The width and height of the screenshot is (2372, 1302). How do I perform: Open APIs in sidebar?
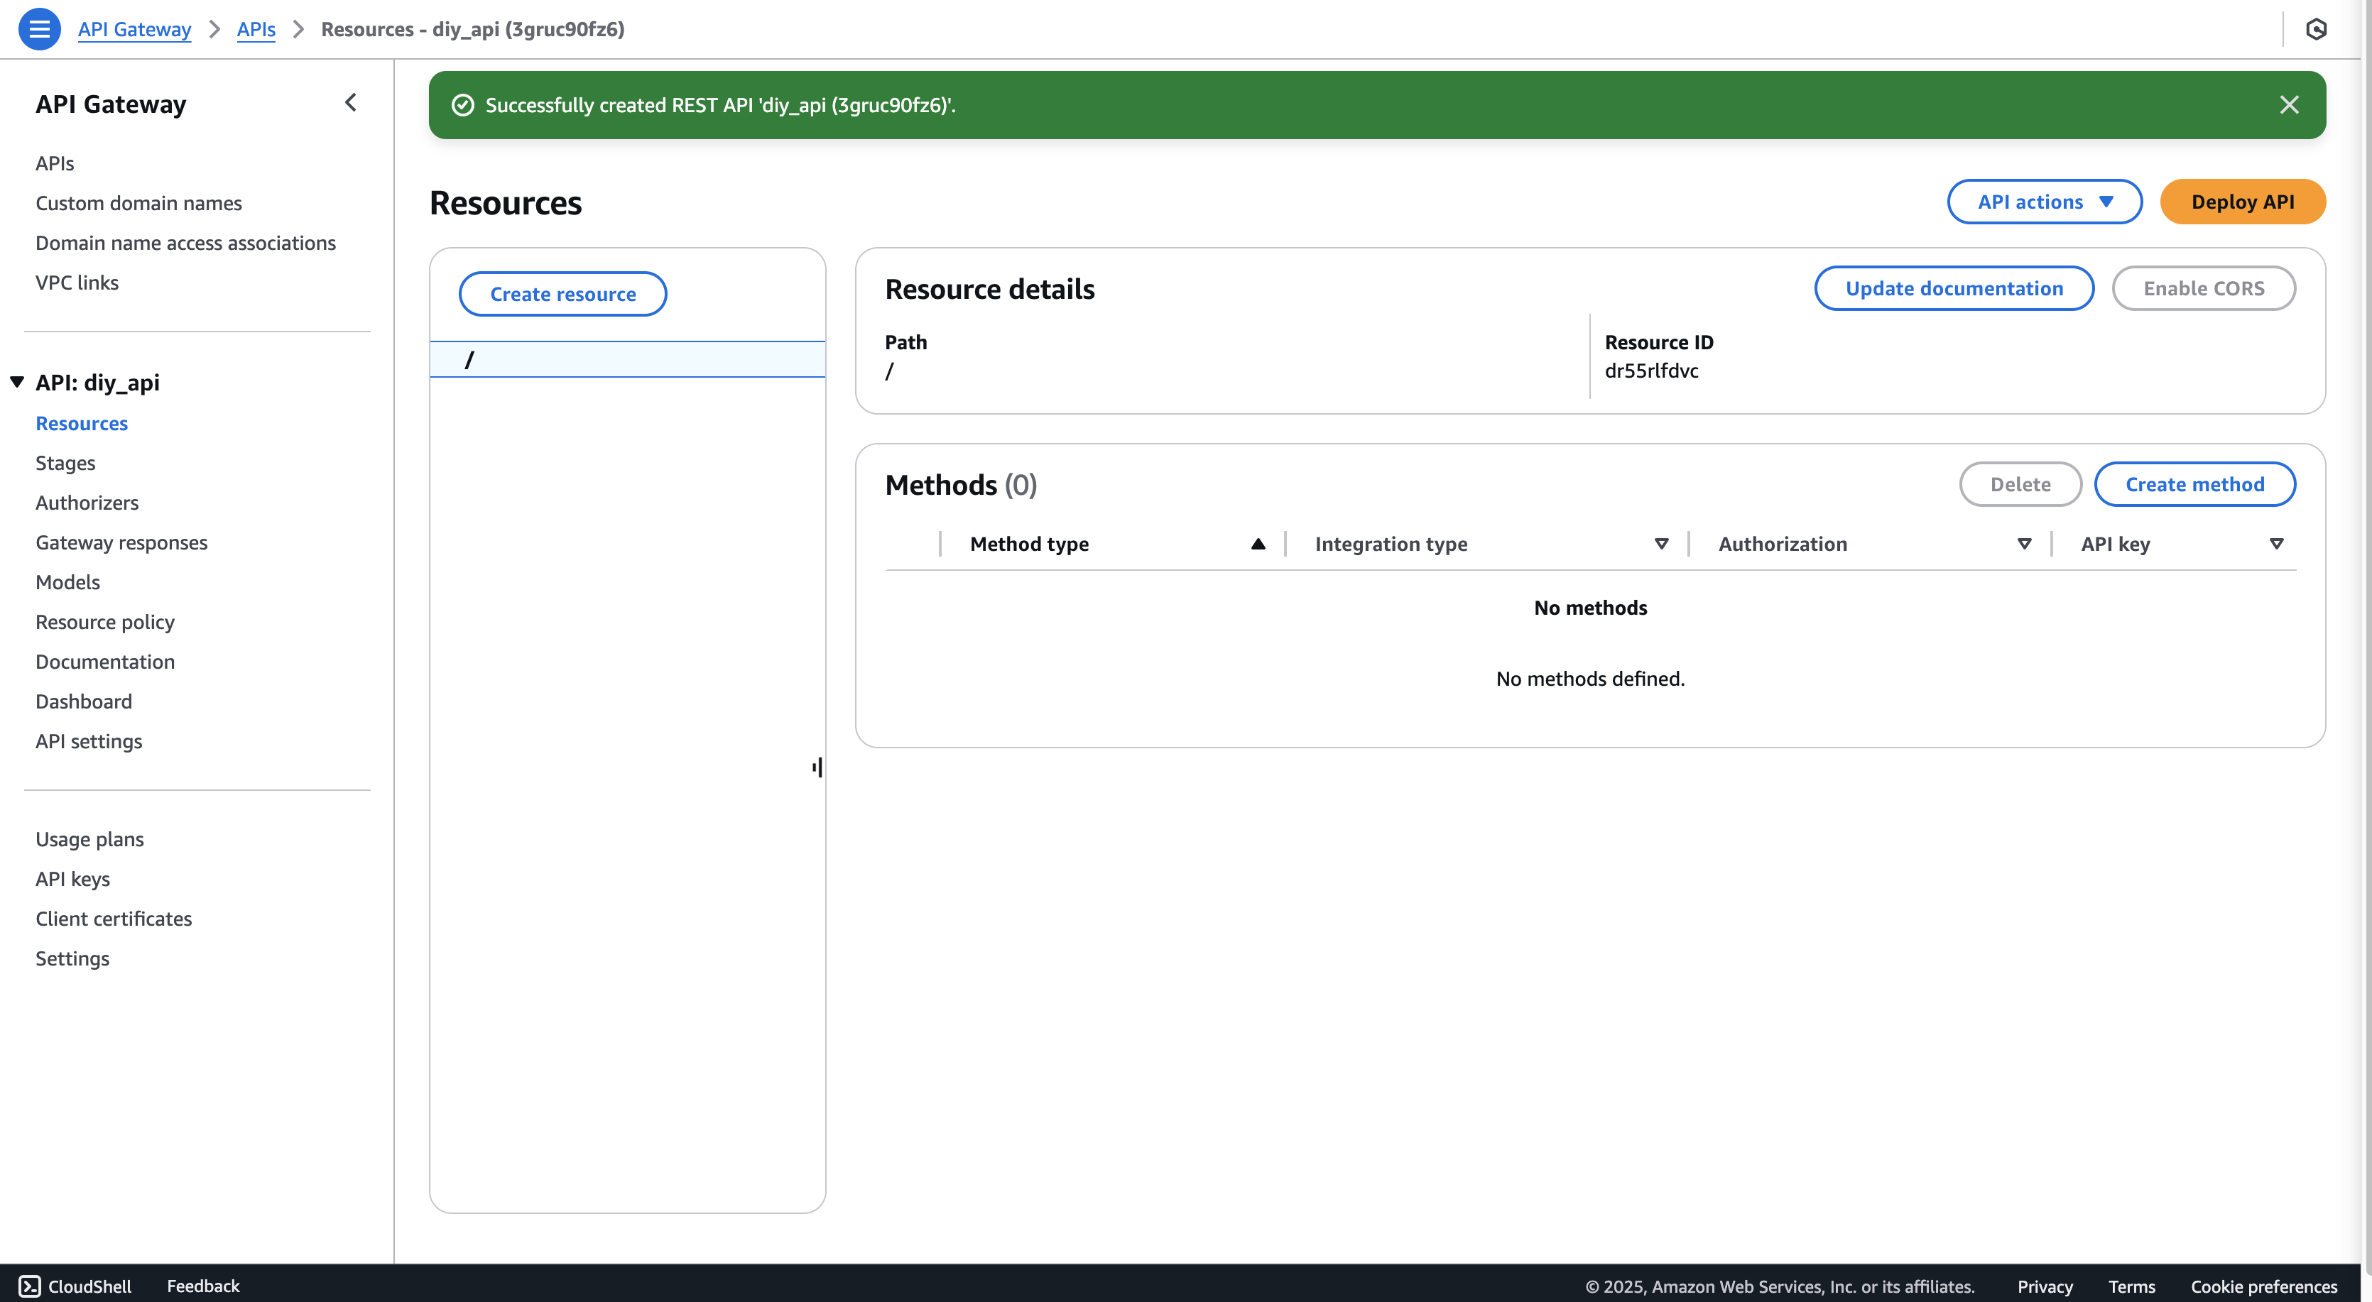point(54,163)
